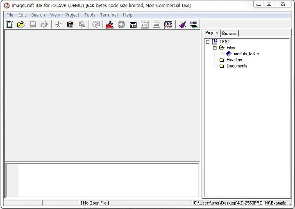This screenshot has height=209, width=295.
Task: Click the Documents folder icon
Action: point(222,66)
